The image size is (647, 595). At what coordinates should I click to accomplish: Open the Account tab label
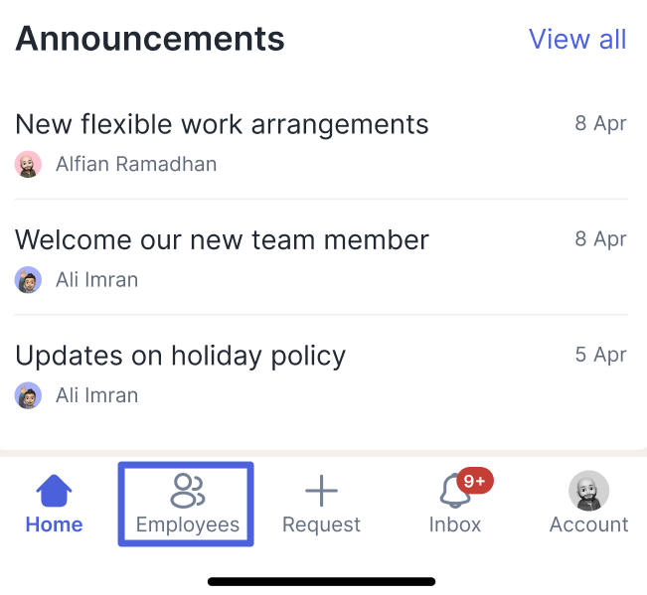588,524
